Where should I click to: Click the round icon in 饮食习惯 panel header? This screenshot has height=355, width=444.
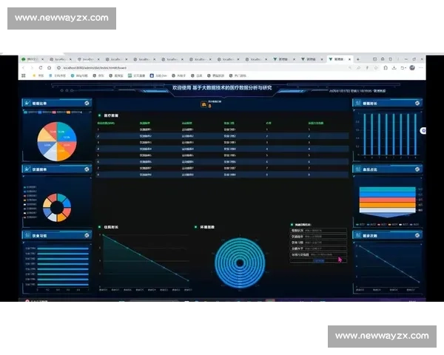click(x=87, y=236)
